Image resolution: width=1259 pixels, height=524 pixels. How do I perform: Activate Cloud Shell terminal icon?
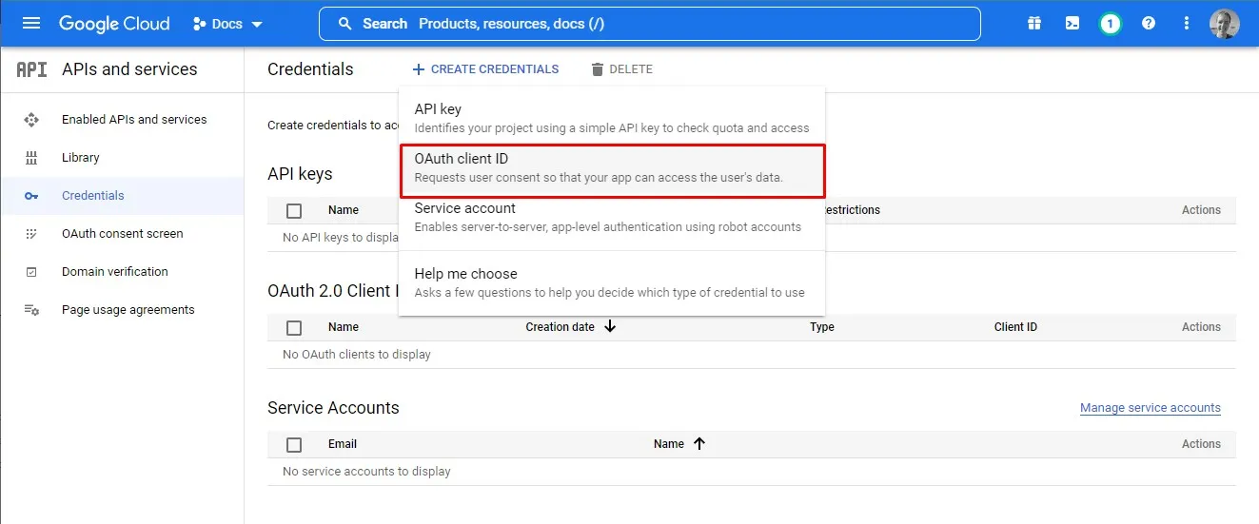pos(1072,24)
